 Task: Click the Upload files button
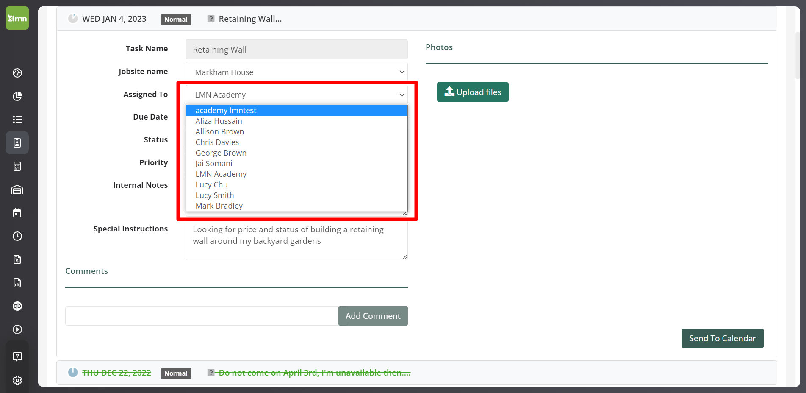coord(473,92)
